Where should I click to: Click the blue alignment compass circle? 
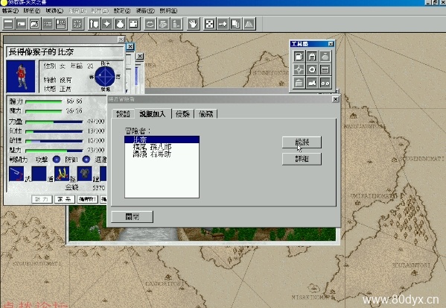pos(105,76)
